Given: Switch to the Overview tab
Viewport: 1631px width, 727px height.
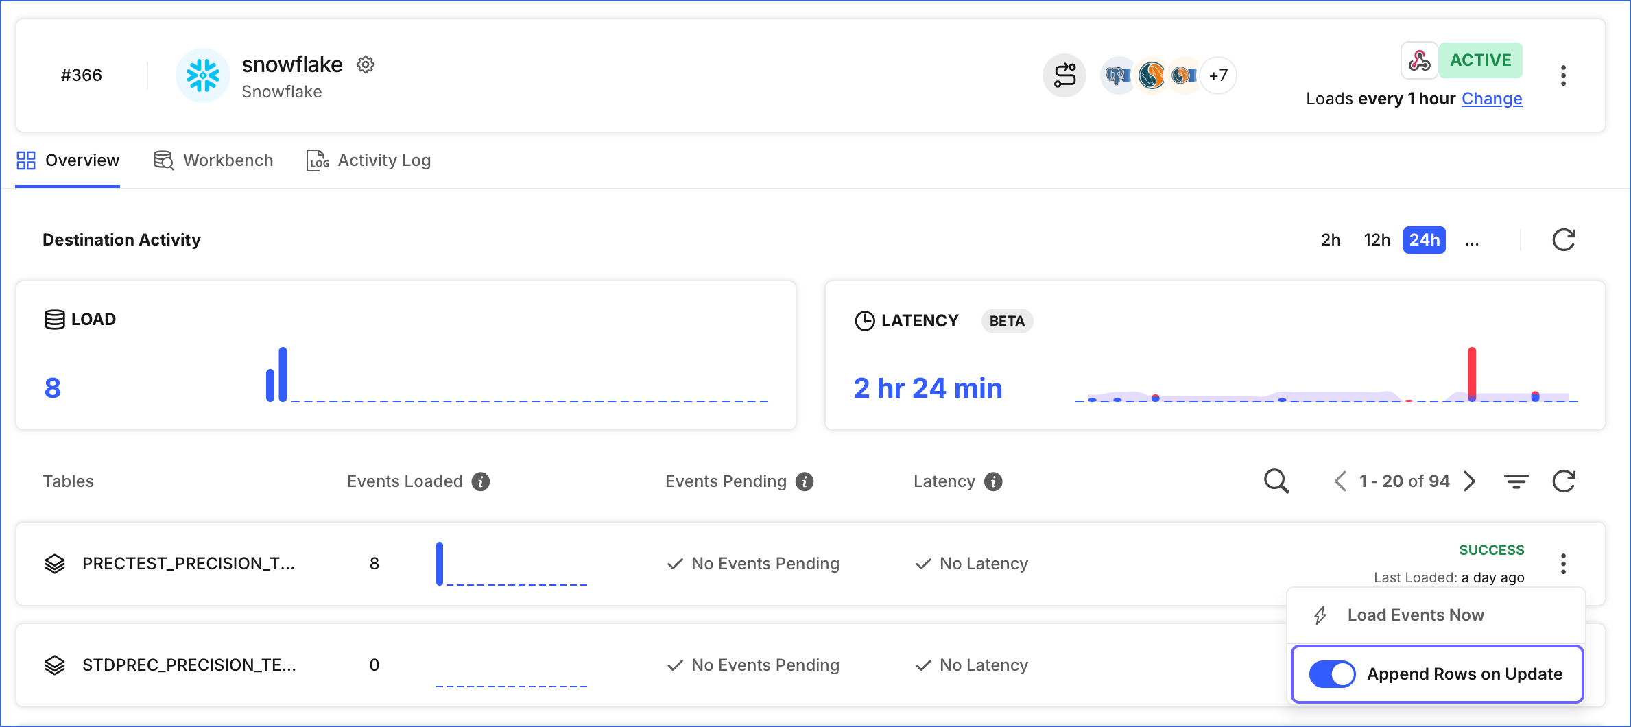Looking at the screenshot, I should (68, 160).
